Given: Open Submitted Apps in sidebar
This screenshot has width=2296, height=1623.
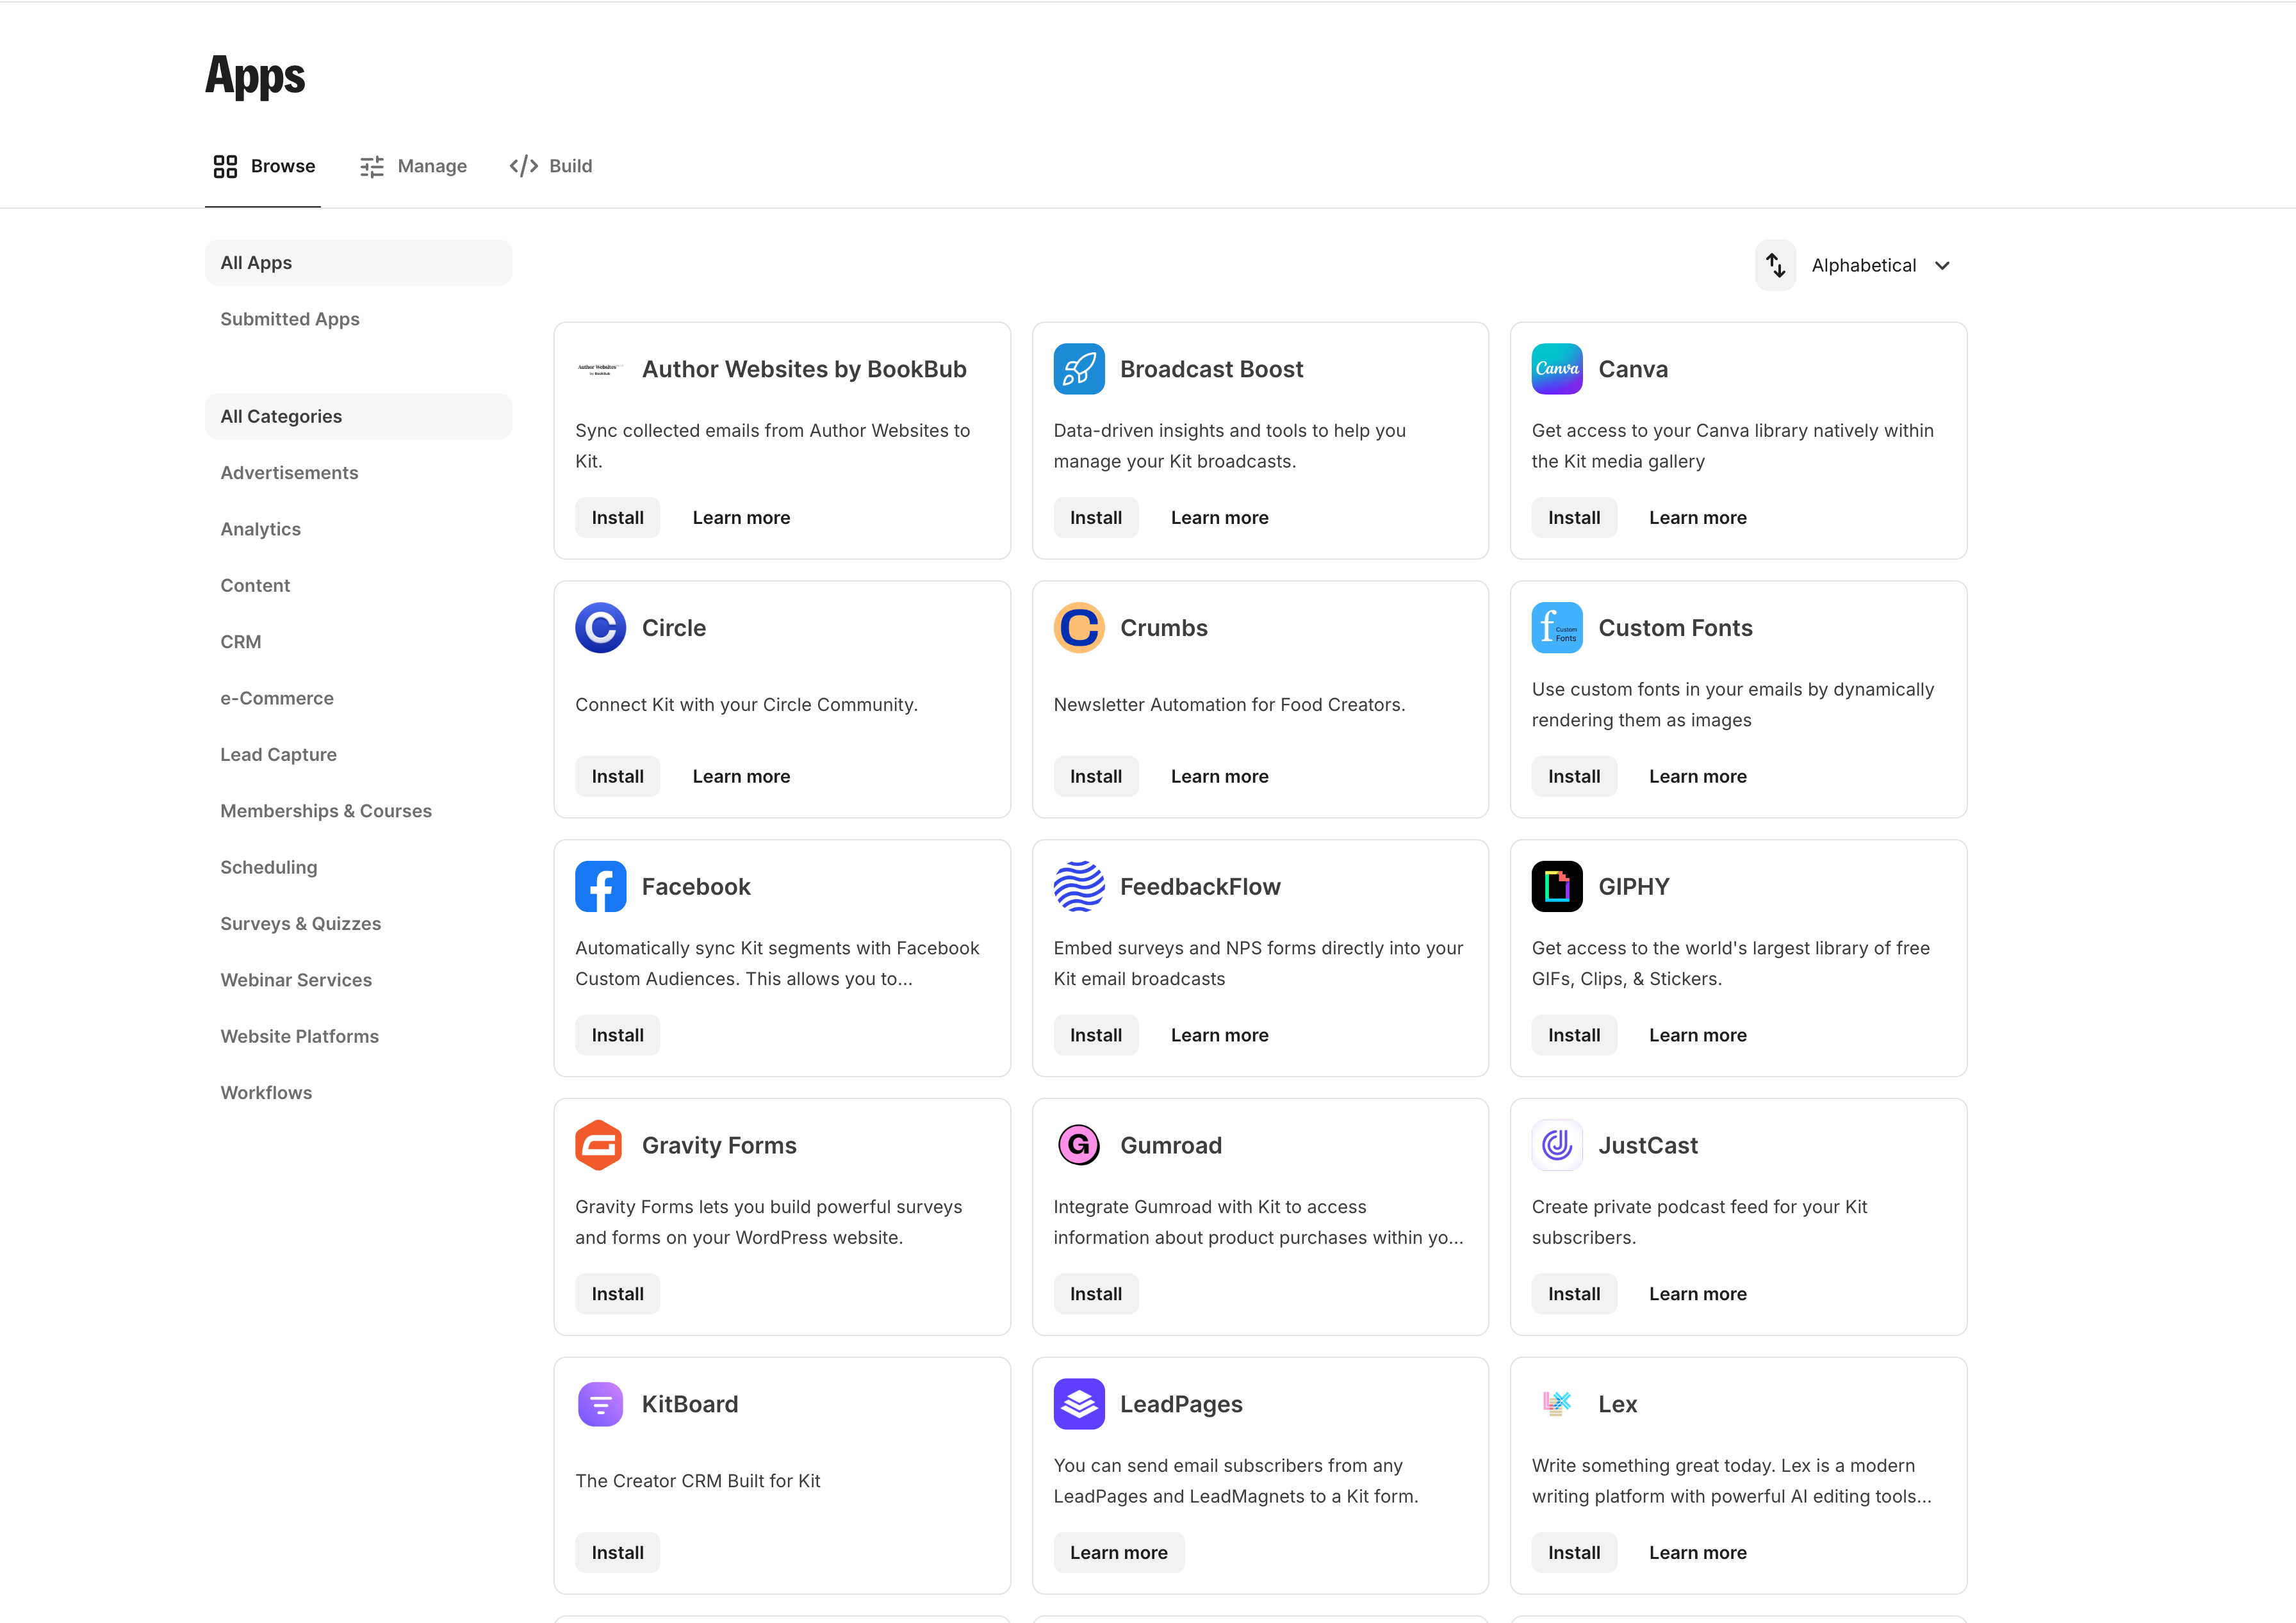Looking at the screenshot, I should tap(358, 319).
